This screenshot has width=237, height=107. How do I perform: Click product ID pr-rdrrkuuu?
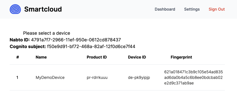tap(97, 78)
